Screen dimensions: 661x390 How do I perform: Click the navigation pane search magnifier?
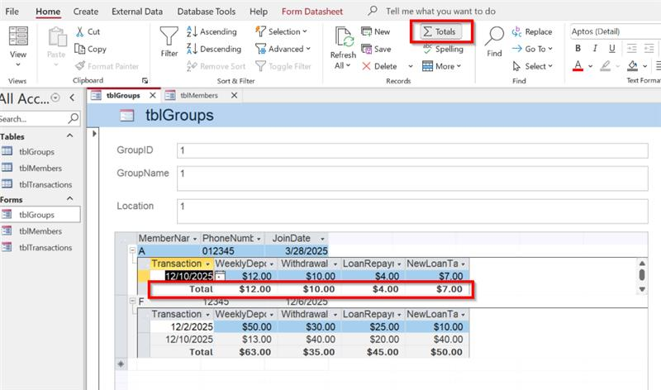coord(74,118)
